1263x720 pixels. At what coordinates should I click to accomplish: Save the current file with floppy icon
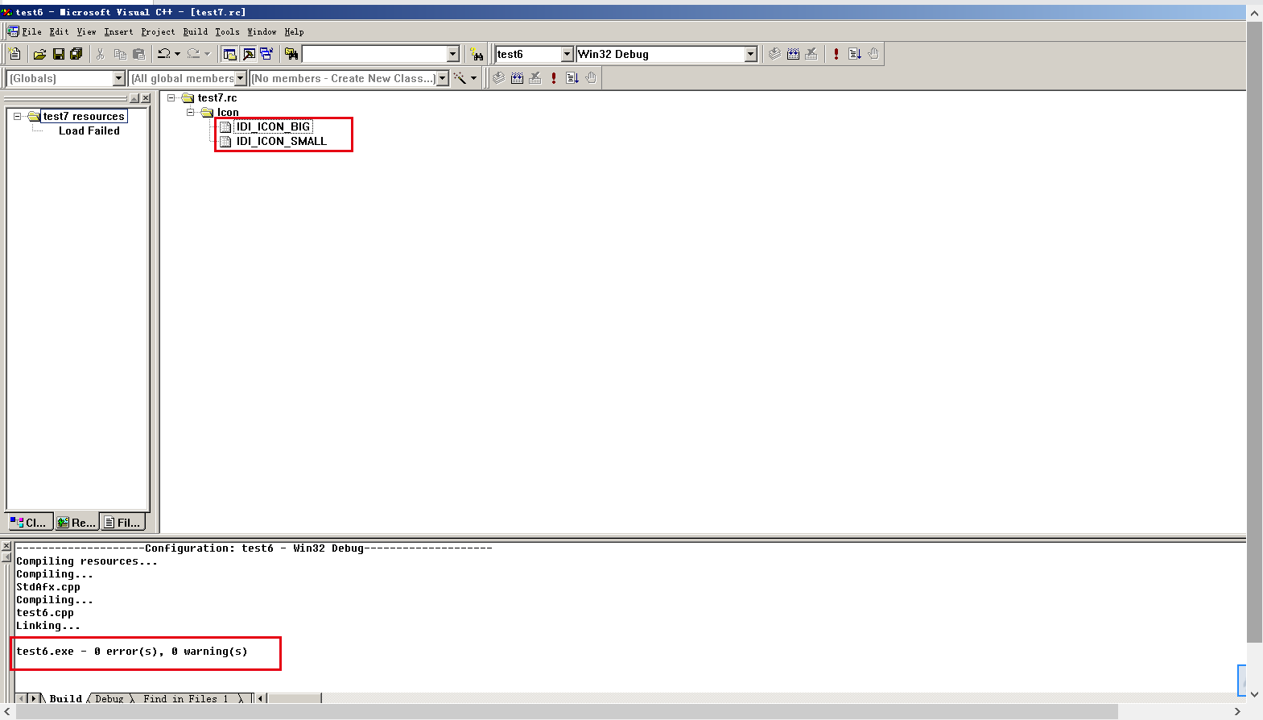[58, 54]
